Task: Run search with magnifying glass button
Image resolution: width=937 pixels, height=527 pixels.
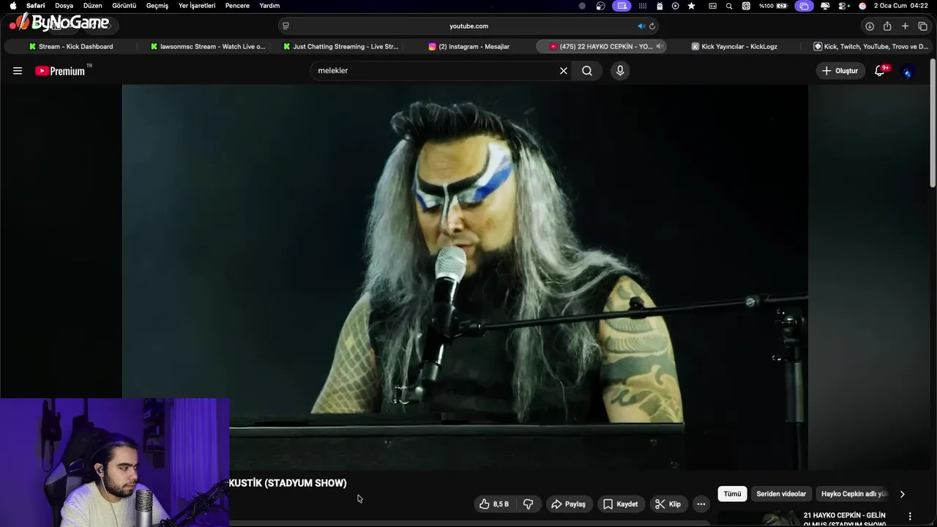Action: click(587, 71)
